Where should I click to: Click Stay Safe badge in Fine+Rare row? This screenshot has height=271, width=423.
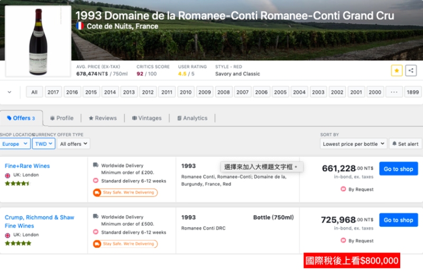coord(125,192)
